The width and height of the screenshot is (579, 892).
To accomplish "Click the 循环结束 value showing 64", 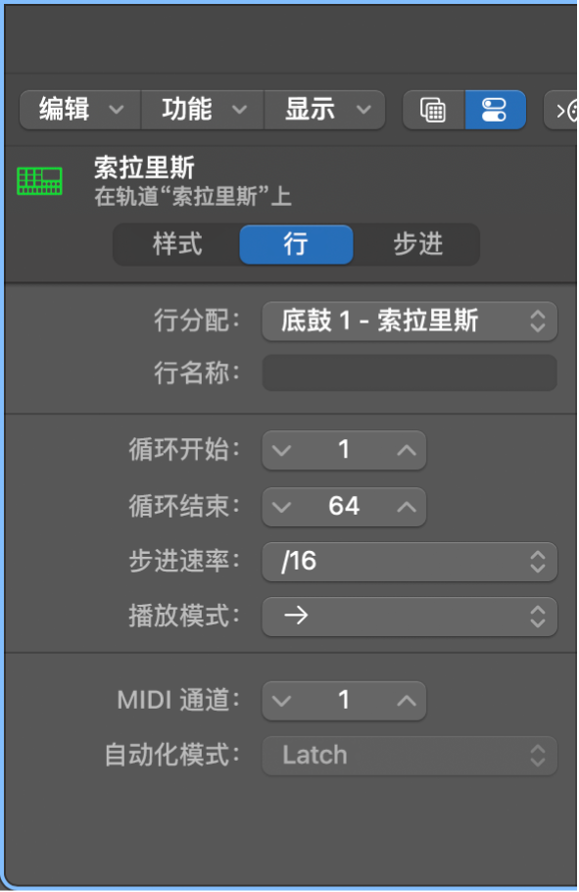I will click(x=344, y=507).
